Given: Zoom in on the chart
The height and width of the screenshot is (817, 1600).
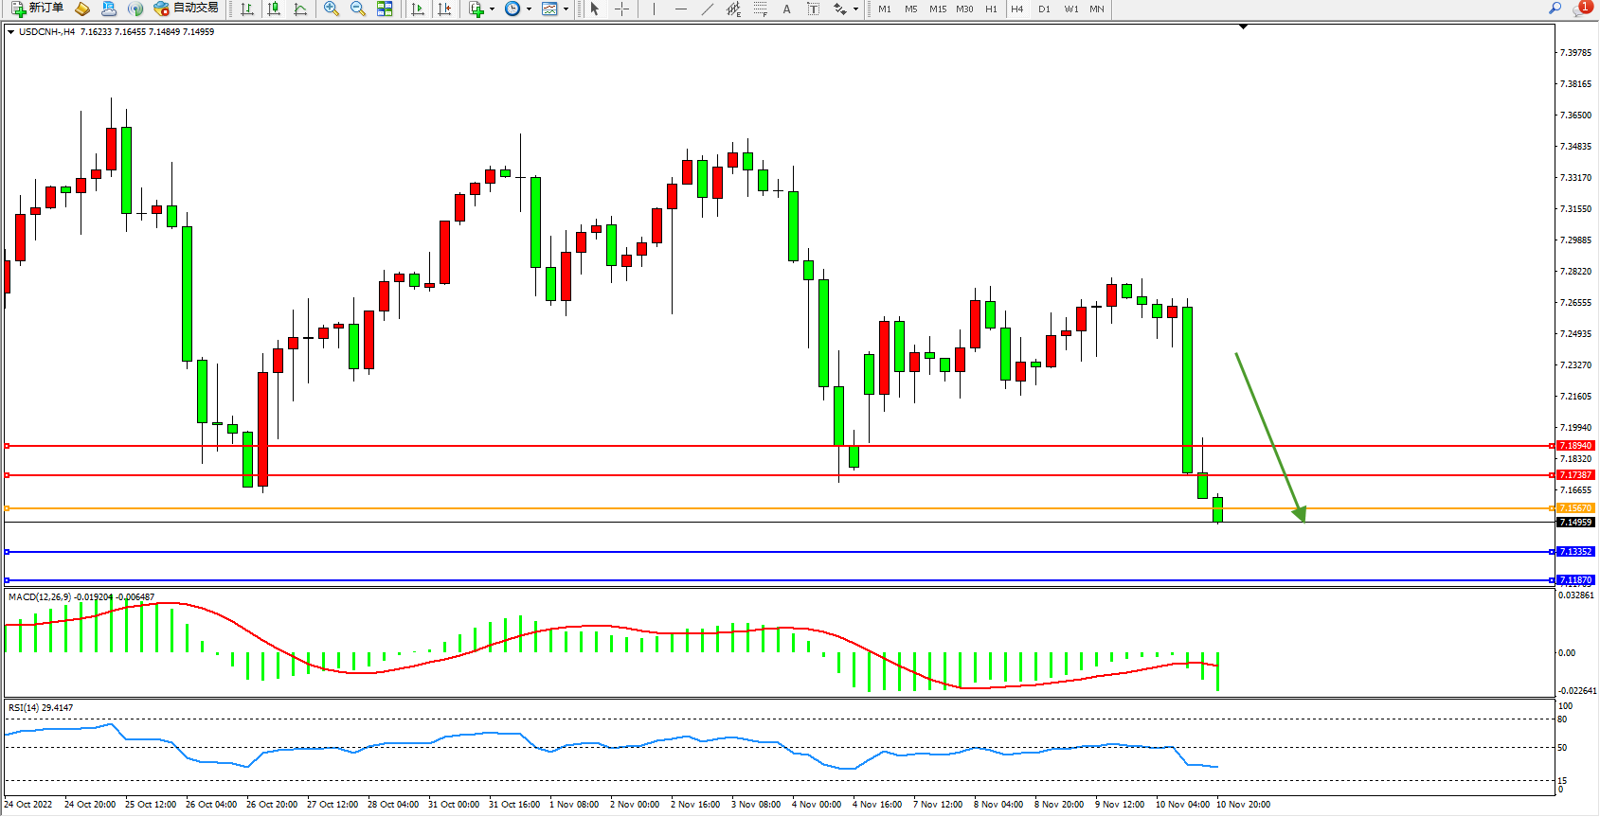Looking at the screenshot, I should click(x=332, y=9).
